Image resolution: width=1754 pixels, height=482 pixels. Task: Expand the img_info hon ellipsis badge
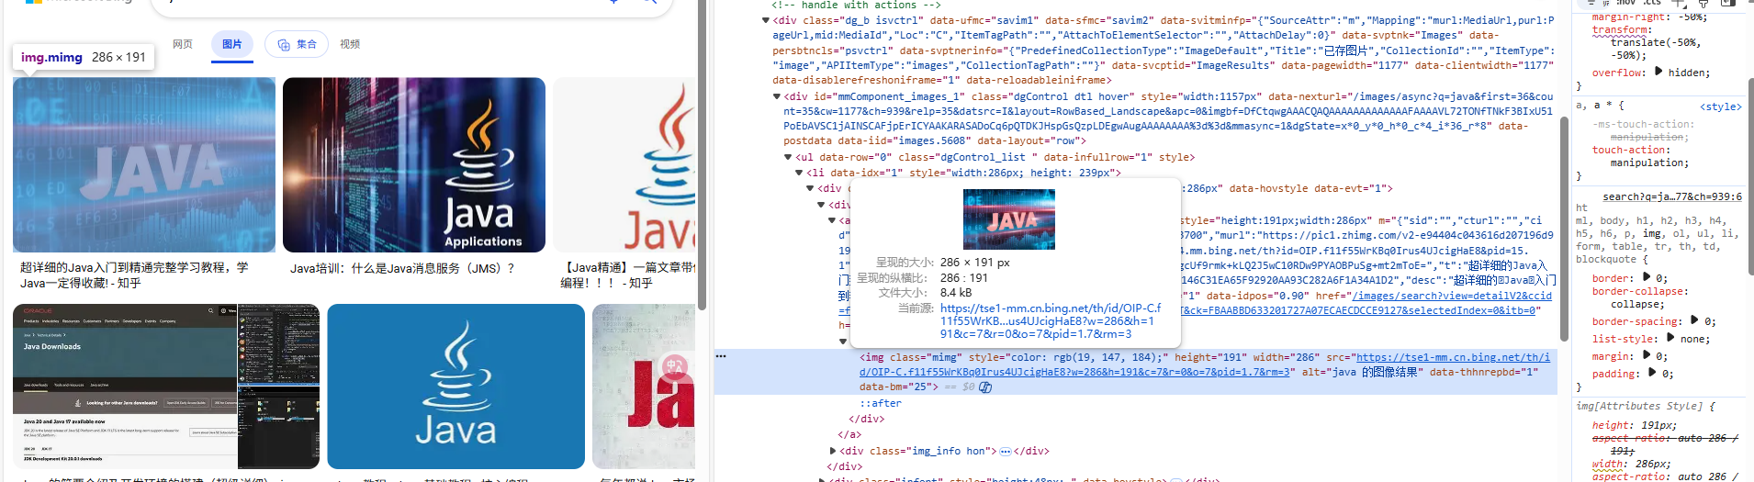click(x=1006, y=452)
